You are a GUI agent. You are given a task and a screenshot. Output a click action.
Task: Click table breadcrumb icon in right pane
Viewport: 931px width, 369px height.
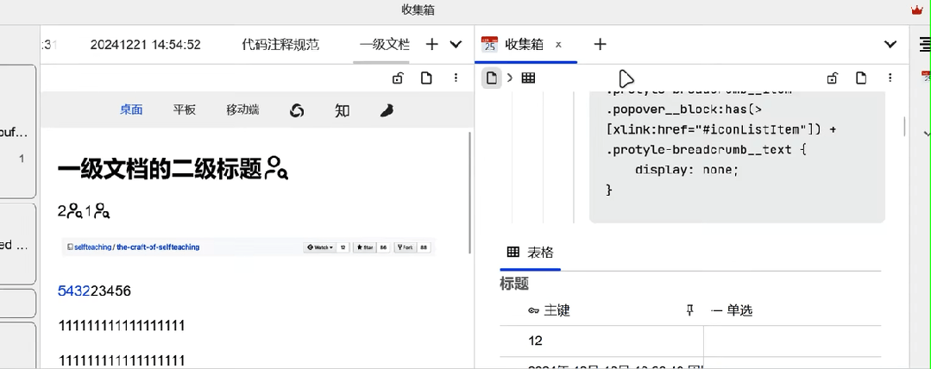point(528,78)
